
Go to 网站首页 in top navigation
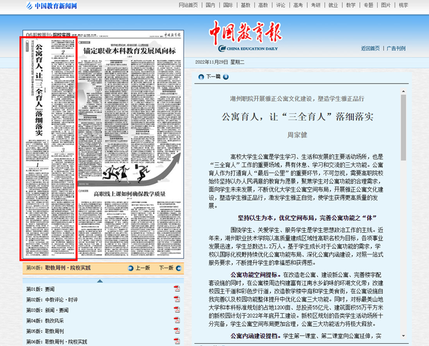pyautogui.click(x=188, y=5)
